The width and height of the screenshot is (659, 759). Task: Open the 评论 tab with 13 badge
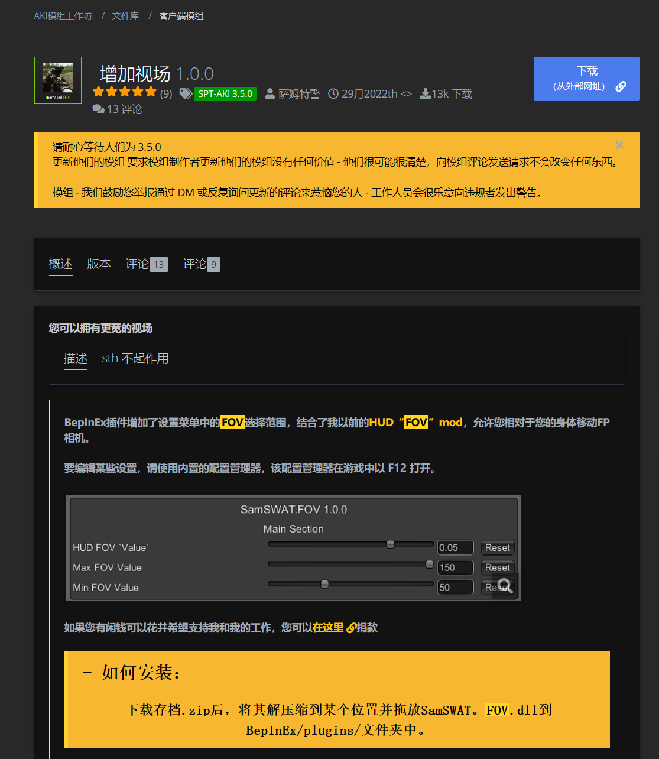point(147,264)
